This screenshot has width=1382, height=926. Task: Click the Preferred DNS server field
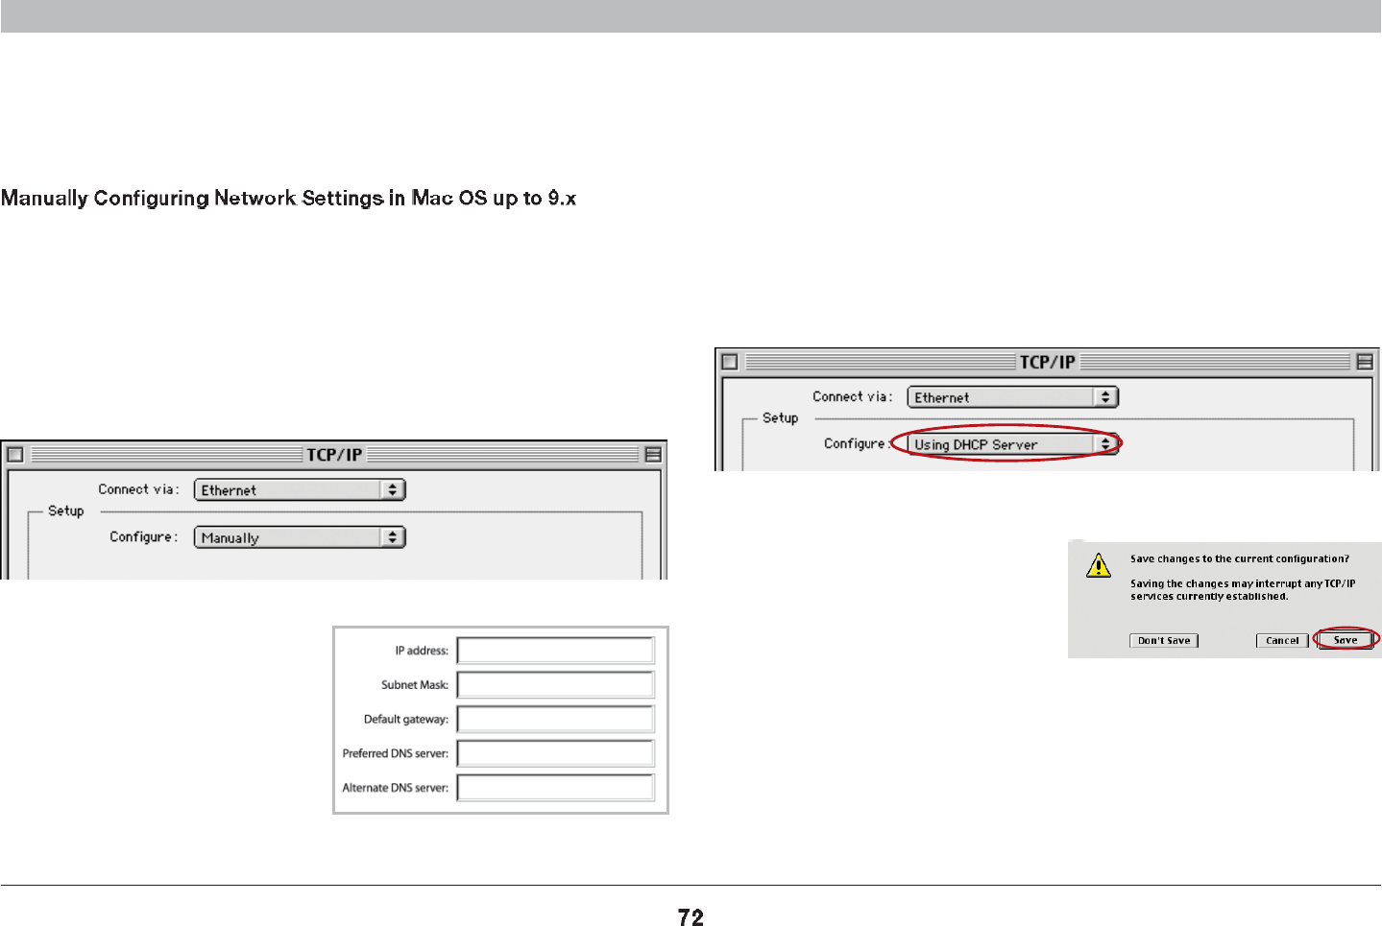click(x=555, y=753)
